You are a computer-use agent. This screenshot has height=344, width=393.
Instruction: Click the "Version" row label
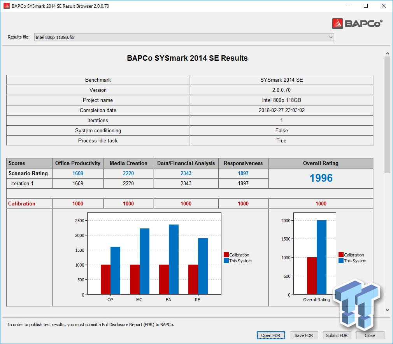coord(98,90)
